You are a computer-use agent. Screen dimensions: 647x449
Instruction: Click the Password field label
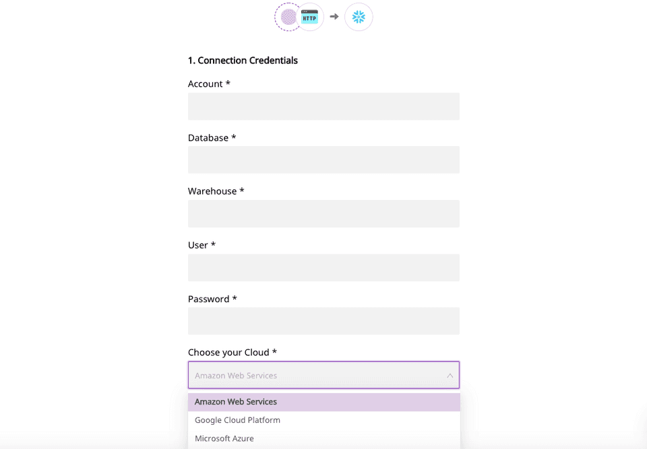point(212,299)
